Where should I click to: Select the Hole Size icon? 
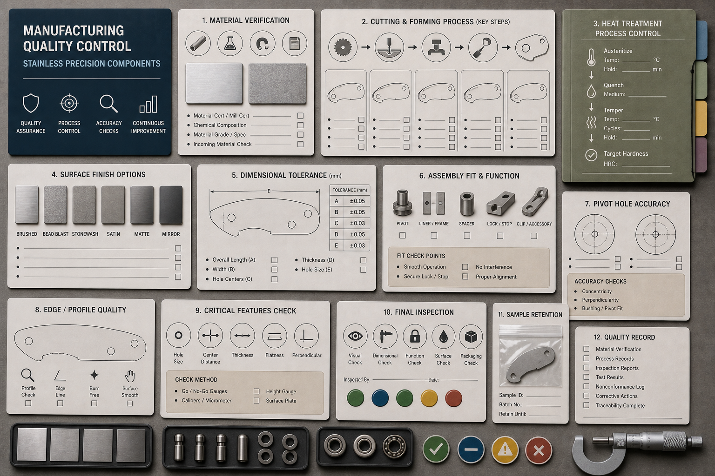point(178,335)
